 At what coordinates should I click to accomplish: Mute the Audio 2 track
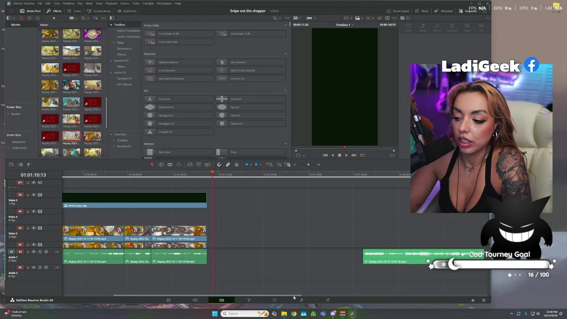(46, 267)
